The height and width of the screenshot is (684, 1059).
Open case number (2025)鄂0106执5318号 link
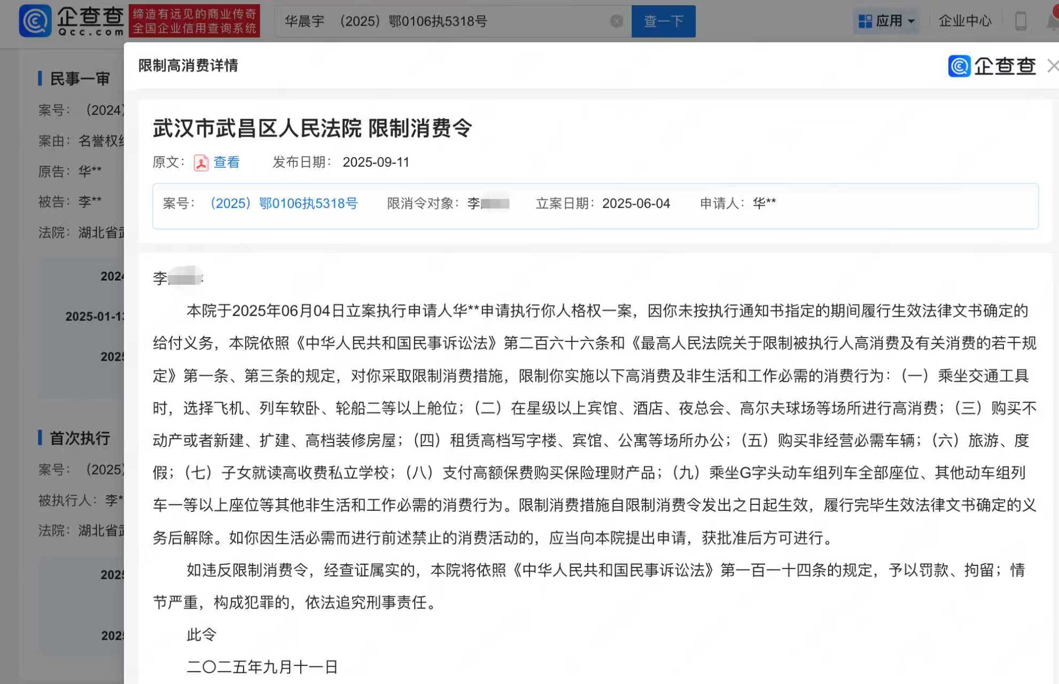[284, 204]
